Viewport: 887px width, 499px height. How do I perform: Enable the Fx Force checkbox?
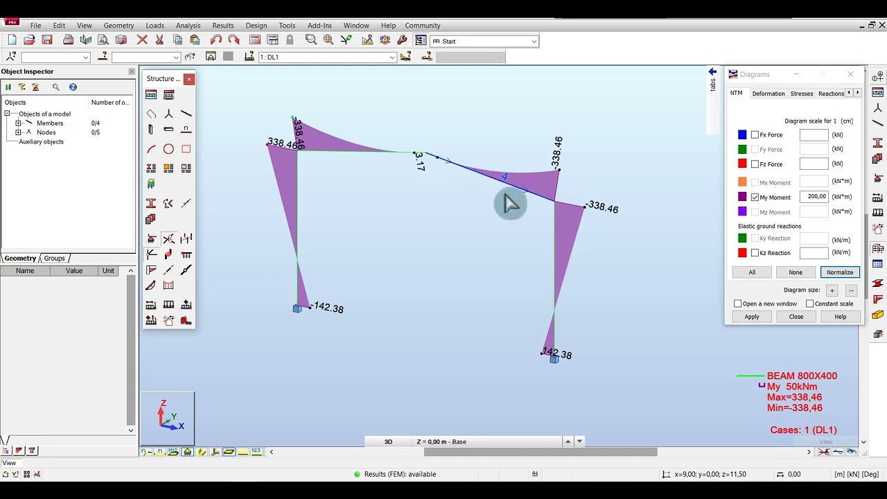pos(755,135)
